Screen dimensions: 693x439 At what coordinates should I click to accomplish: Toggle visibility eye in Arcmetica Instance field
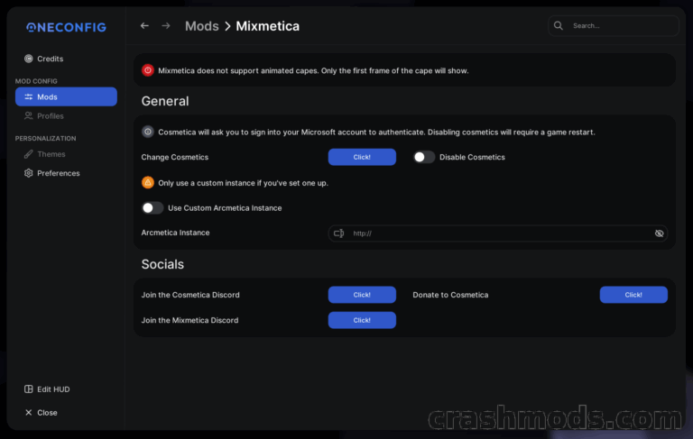(x=659, y=233)
